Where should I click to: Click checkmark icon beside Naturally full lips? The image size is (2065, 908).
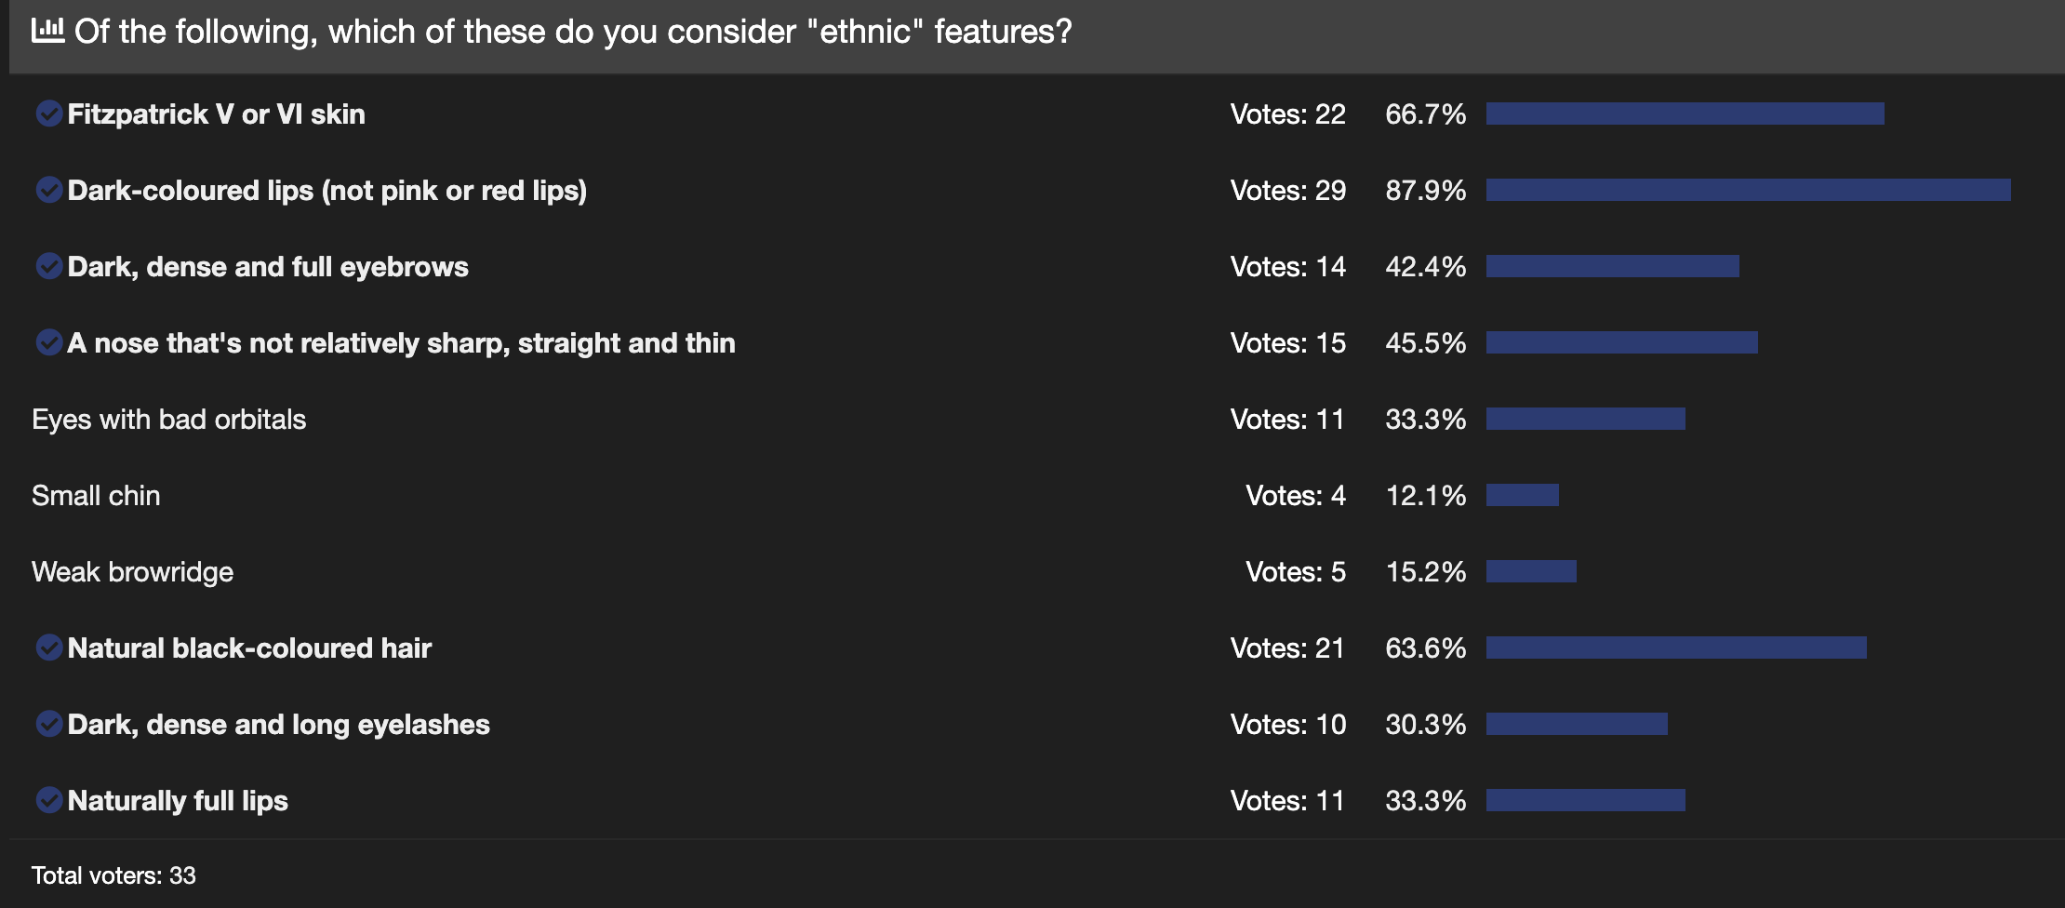click(x=49, y=800)
